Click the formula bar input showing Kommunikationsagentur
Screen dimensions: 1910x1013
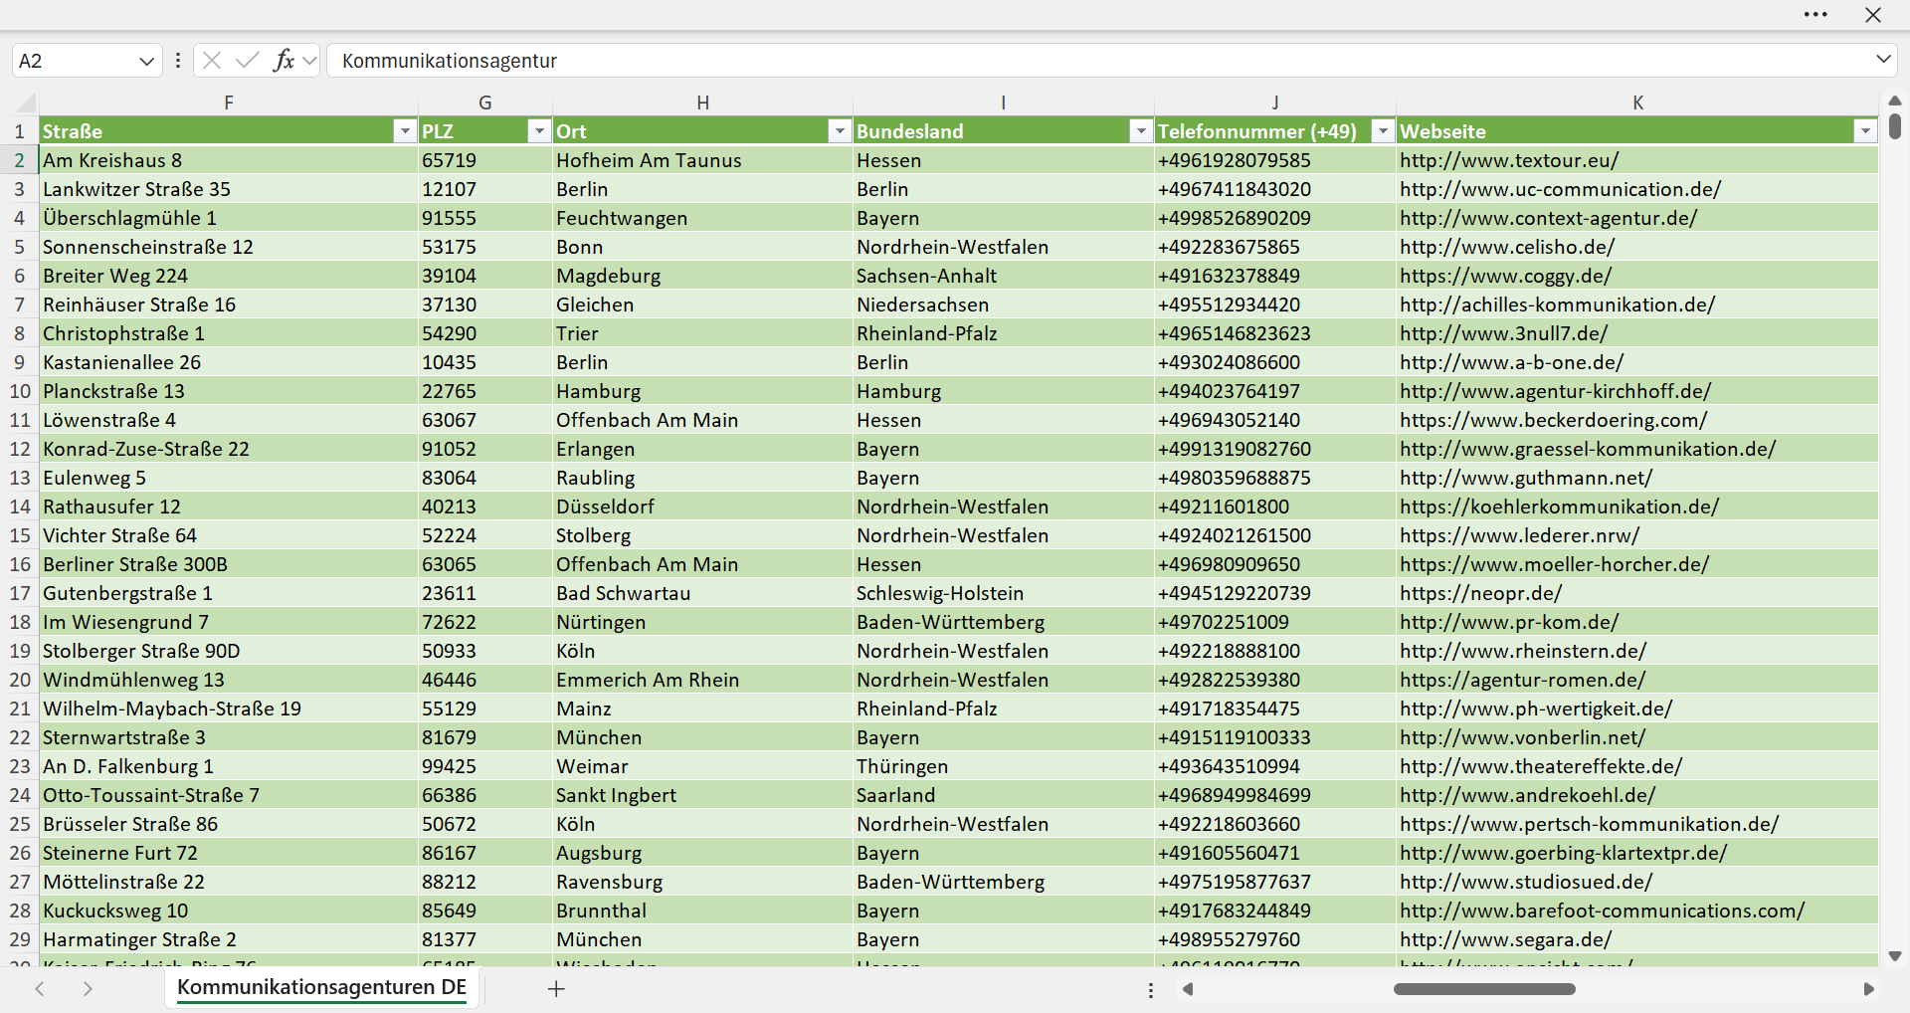coord(1099,61)
